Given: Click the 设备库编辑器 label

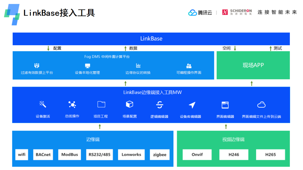Looking at the screenshot, I should pos(190,117).
